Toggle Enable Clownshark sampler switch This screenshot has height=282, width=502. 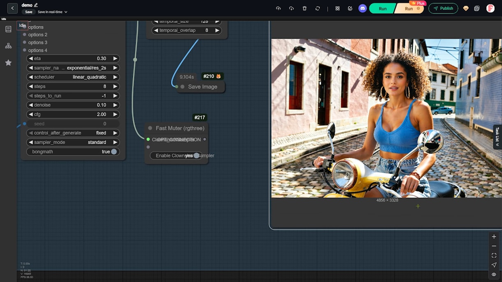[196, 156]
